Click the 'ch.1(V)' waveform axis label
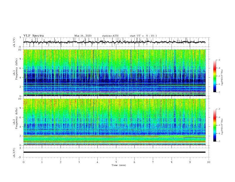 coord(14,42)
